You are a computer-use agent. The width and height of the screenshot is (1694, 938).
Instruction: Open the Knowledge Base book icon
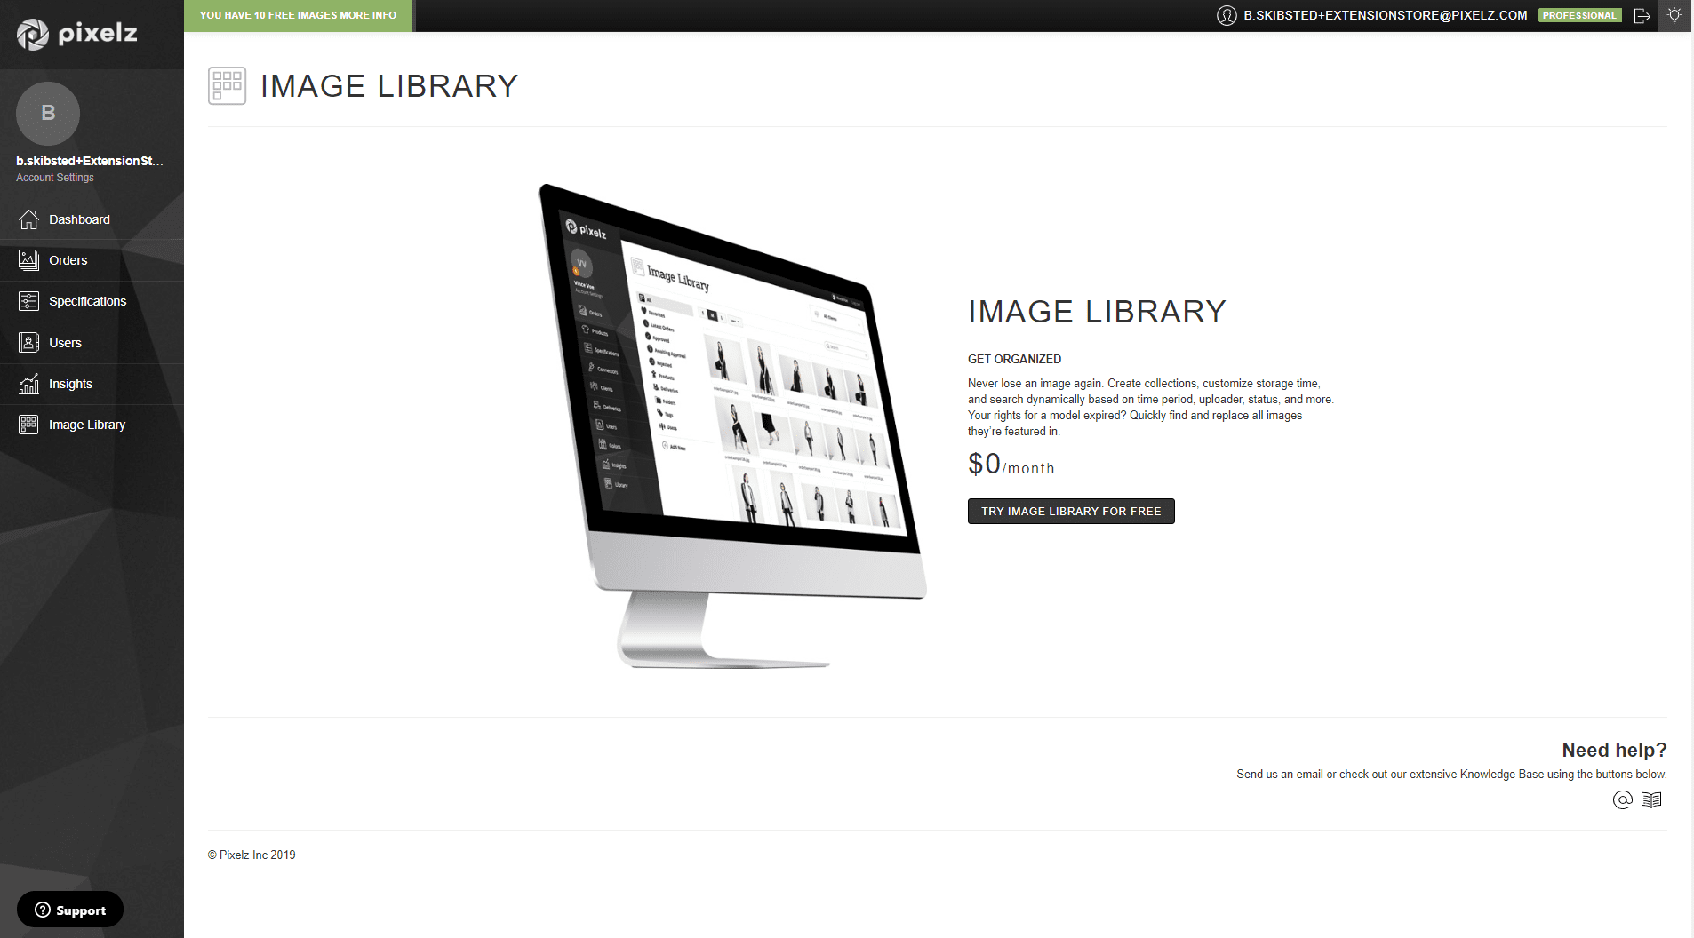(1651, 800)
